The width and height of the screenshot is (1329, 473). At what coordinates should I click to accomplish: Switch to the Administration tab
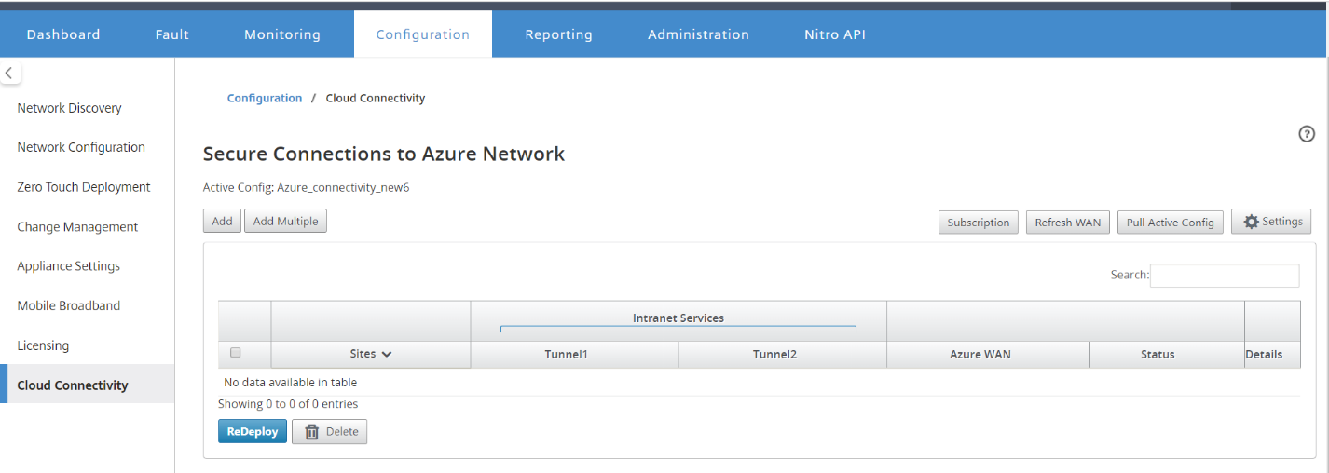[698, 34]
